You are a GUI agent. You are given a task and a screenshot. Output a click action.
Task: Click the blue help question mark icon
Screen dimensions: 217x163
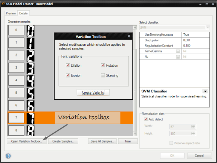pos(8,156)
